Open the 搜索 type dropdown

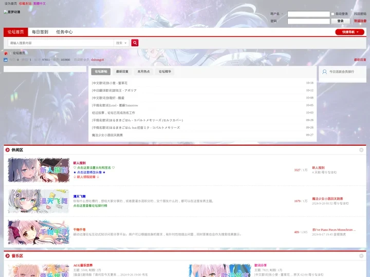coord(121,43)
